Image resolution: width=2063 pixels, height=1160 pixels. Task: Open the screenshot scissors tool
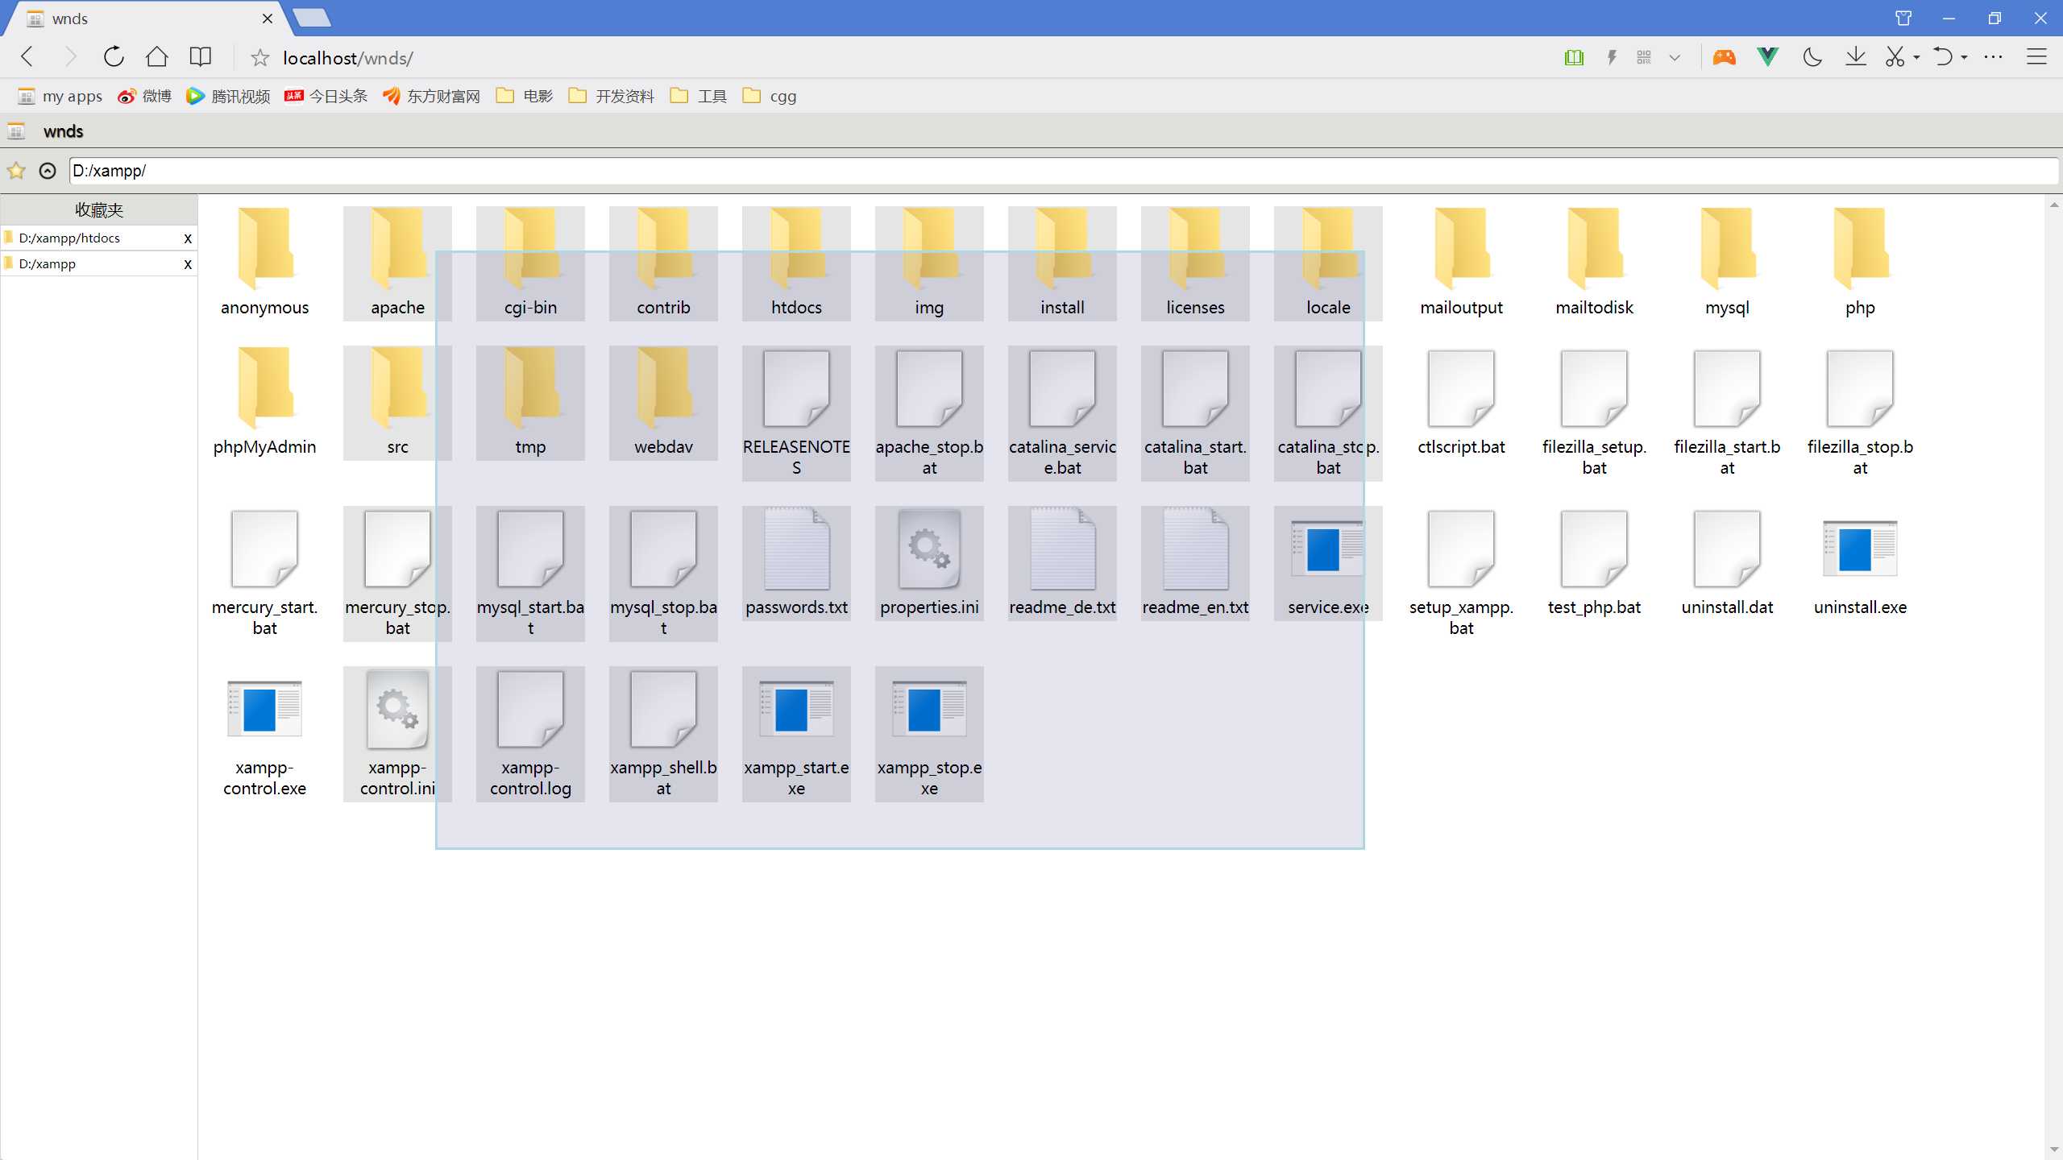point(1895,57)
